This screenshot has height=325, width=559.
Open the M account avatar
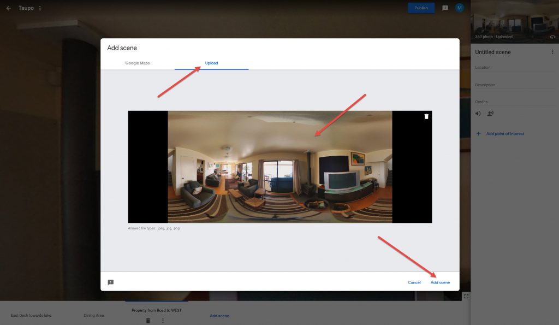click(460, 8)
